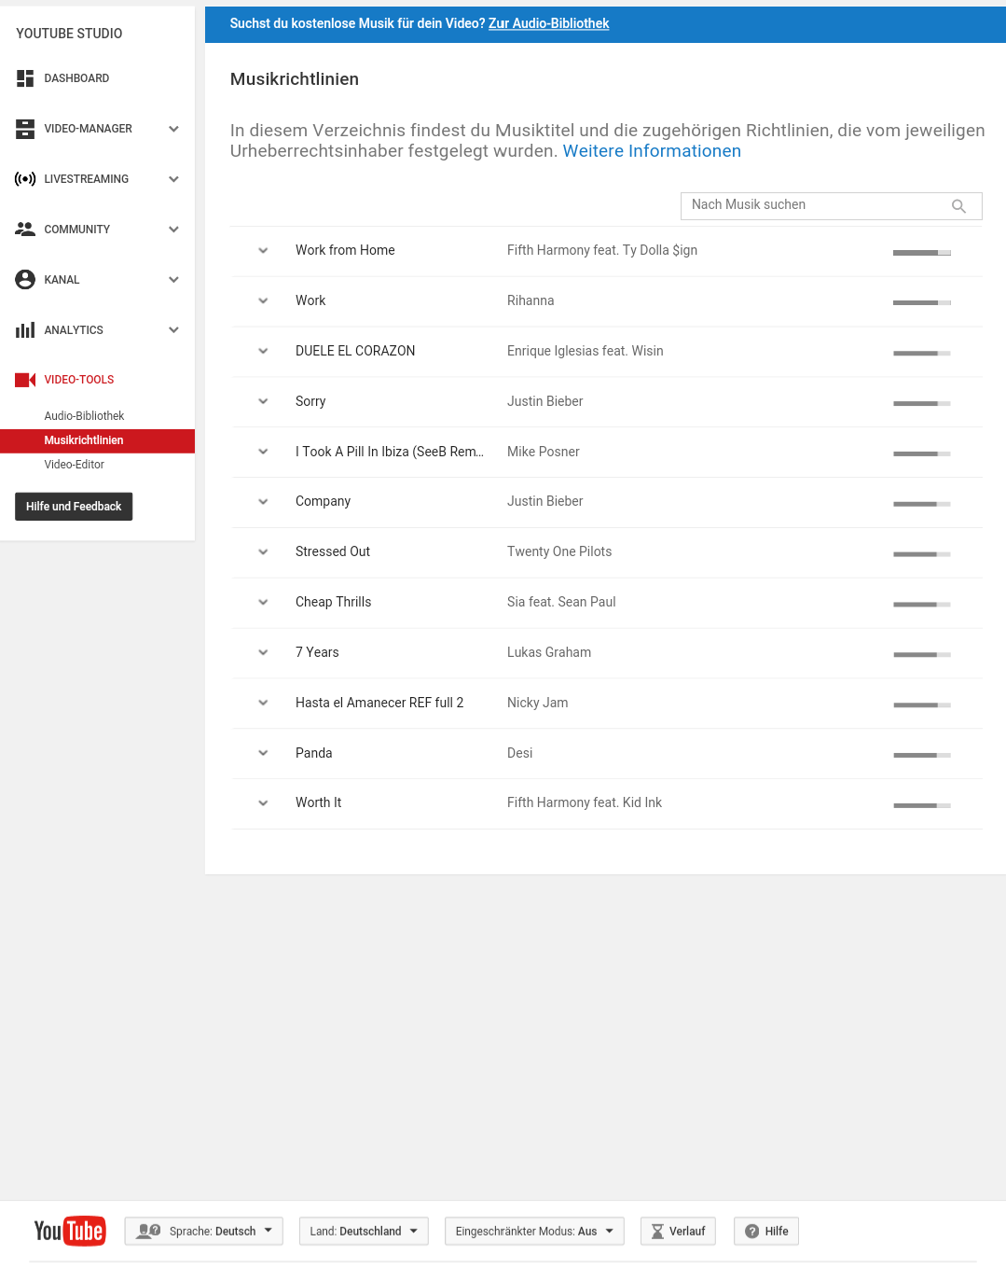Click artist Mike Posner
1006x1269 pixels.
pyautogui.click(x=544, y=452)
